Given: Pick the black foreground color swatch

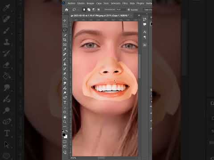Looking at the screenshot, I should pyautogui.click(x=64, y=135).
